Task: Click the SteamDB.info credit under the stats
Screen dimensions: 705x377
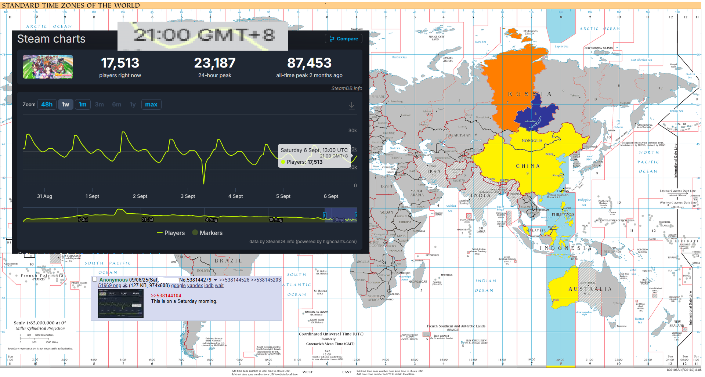Action: point(347,88)
